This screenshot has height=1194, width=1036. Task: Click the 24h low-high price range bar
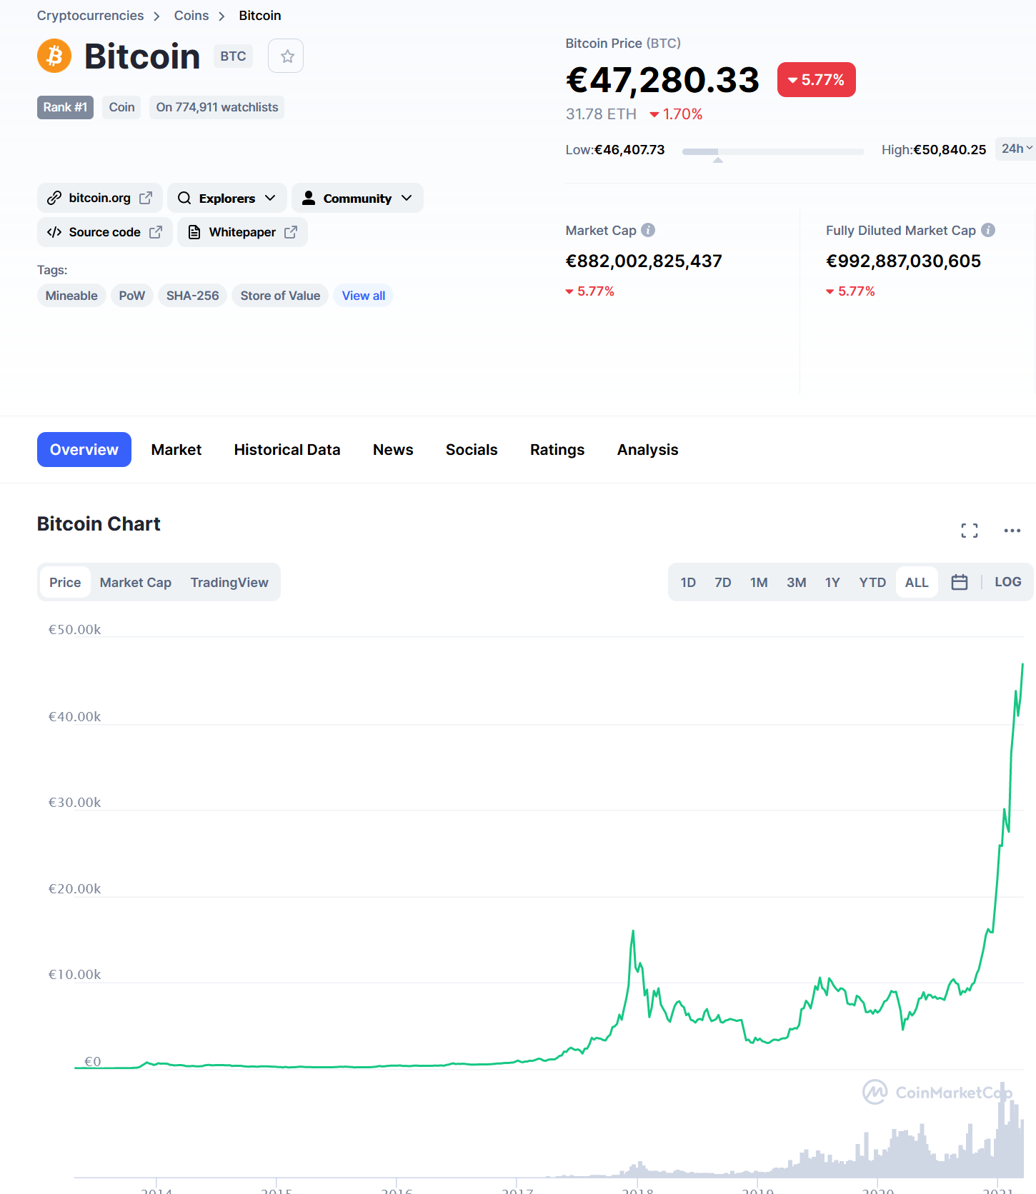point(773,151)
